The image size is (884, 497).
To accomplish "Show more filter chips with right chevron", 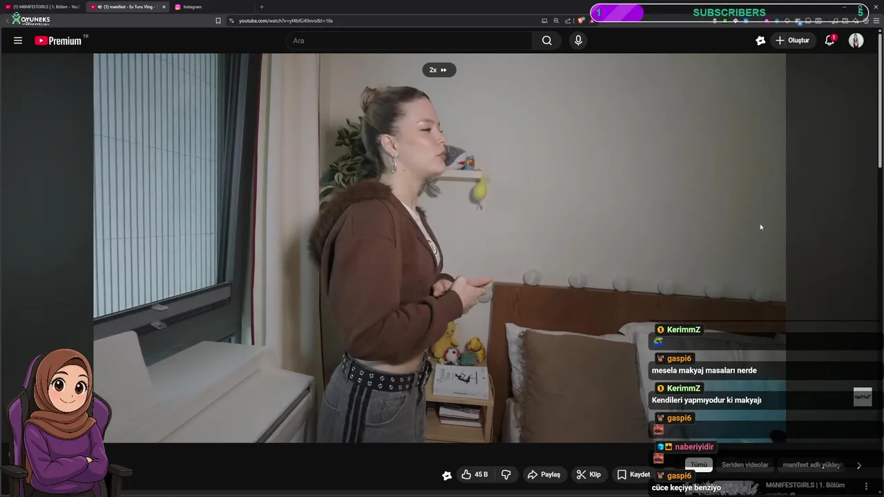I will [x=858, y=466].
